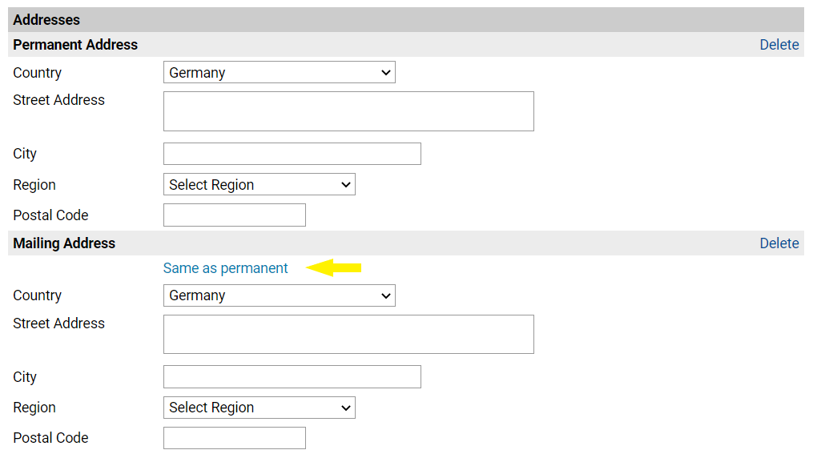825x458 pixels.
Task: Open the Permanent Address Country dropdown
Action: (279, 72)
